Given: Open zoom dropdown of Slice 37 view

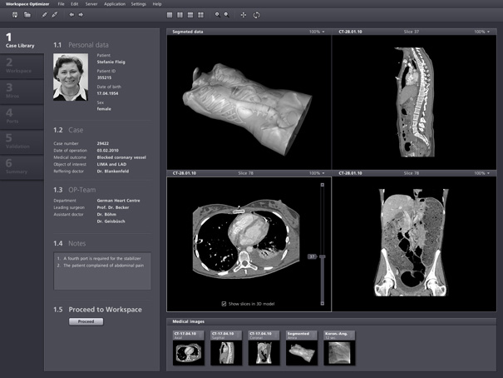Looking at the screenshot, I should (x=482, y=32).
